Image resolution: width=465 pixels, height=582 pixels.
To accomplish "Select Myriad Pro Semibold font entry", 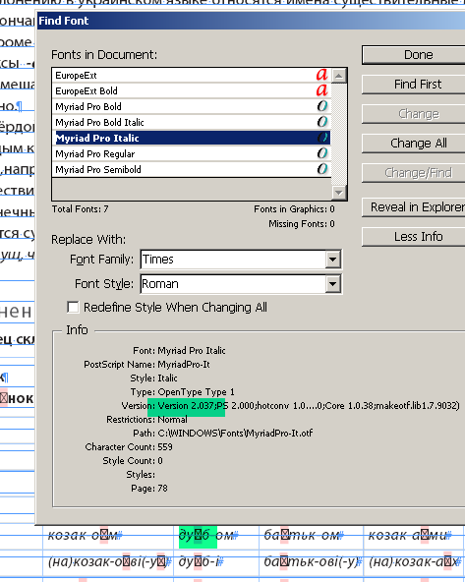I will [x=192, y=170].
